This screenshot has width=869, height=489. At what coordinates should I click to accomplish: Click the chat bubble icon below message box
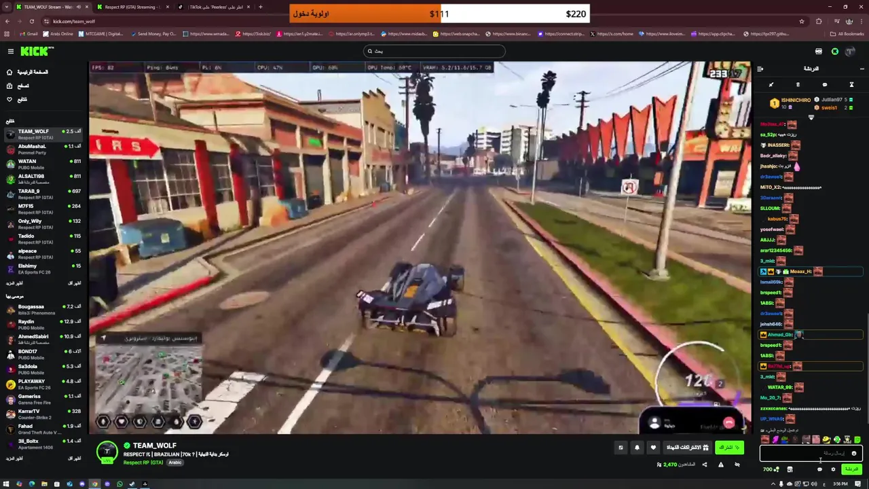[x=819, y=469]
